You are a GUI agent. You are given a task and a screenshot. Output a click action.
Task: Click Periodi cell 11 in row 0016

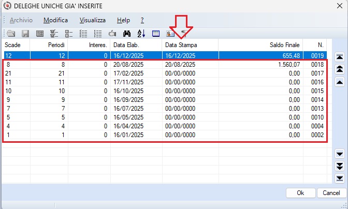click(x=62, y=82)
